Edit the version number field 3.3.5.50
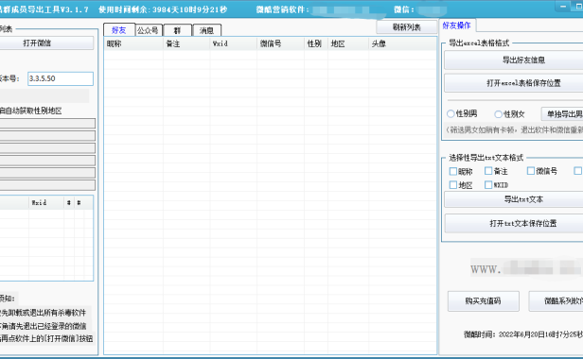The width and height of the screenshot is (583, 359). point(61,78)
